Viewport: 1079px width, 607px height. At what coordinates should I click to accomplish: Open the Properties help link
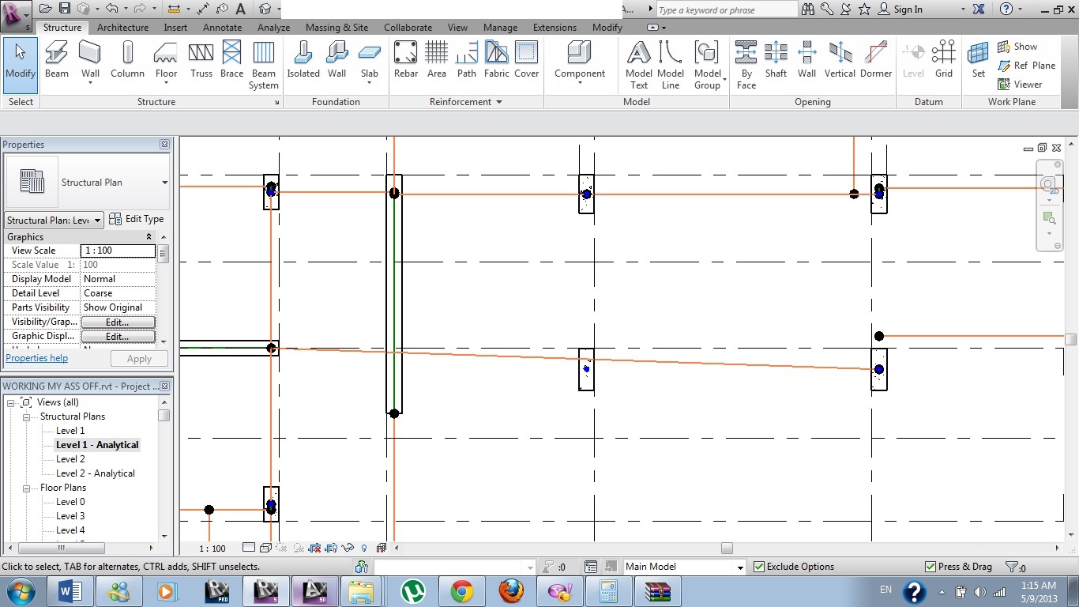[x=36, y=358]
